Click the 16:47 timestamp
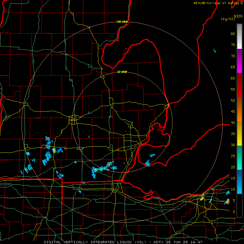This screenshot has width=244, height=244. 197,242
